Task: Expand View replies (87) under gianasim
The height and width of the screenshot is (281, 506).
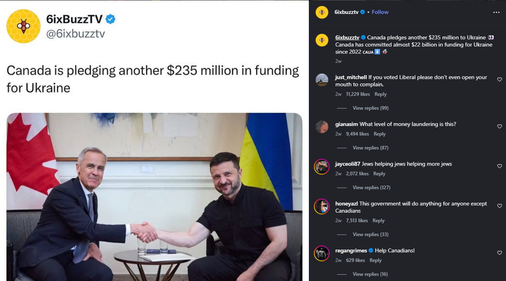Action: pos(370,148)
